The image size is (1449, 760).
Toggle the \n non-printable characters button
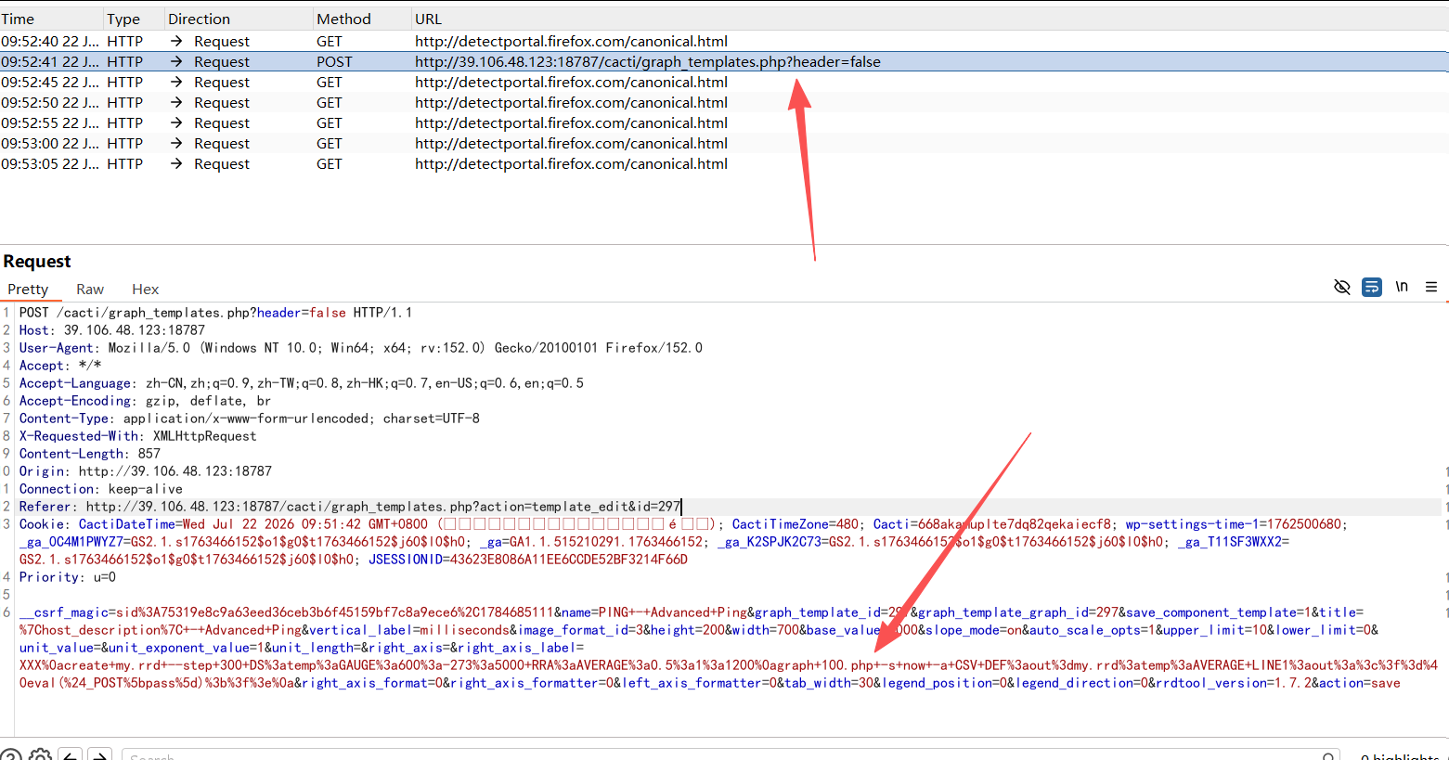pos(1402,287)
